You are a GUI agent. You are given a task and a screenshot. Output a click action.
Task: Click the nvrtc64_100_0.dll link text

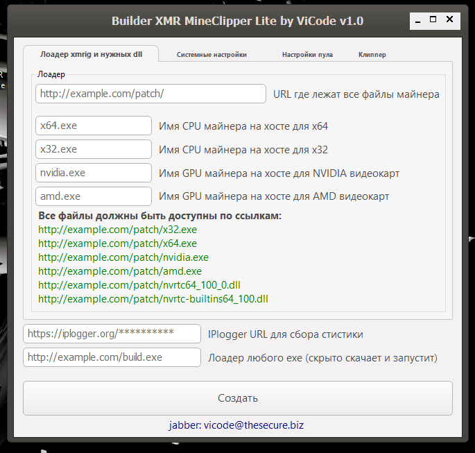[139, 285]
